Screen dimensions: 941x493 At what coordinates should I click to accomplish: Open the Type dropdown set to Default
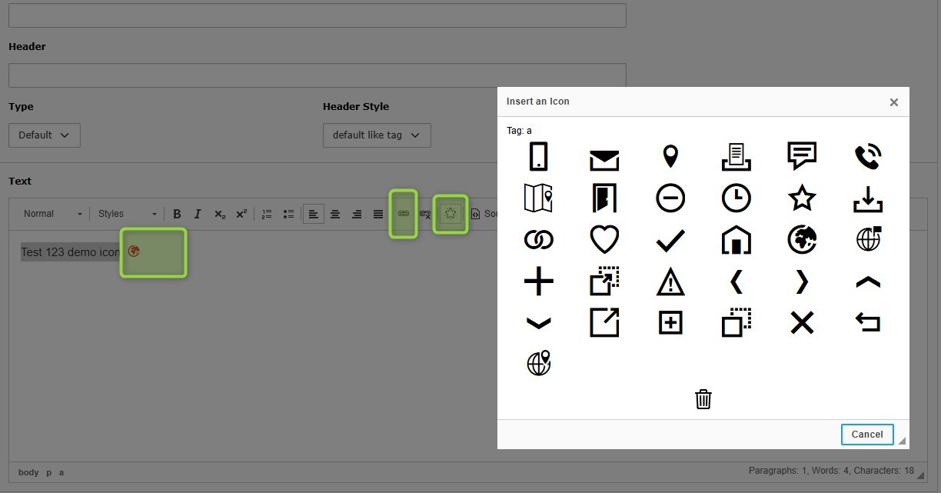click(45, 135)
